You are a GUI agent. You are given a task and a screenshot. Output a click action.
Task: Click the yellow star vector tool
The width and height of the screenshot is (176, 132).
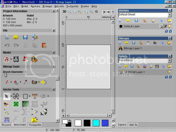[34, 120]
